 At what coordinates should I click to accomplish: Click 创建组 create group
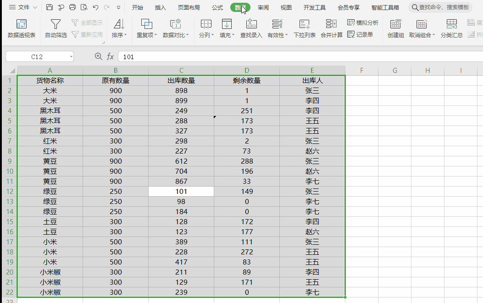click(x=395, y=28)
